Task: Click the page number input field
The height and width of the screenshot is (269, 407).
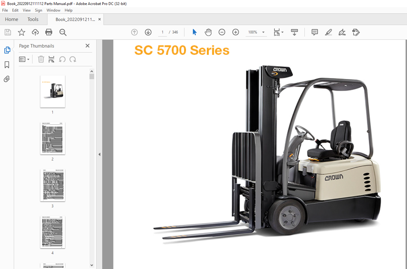Action: pos(163,32)
